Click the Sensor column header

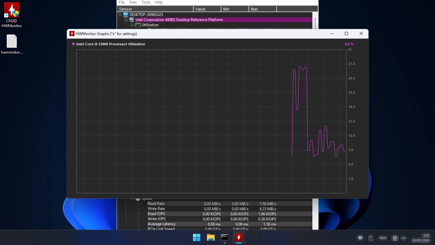(x=155, y=9)
